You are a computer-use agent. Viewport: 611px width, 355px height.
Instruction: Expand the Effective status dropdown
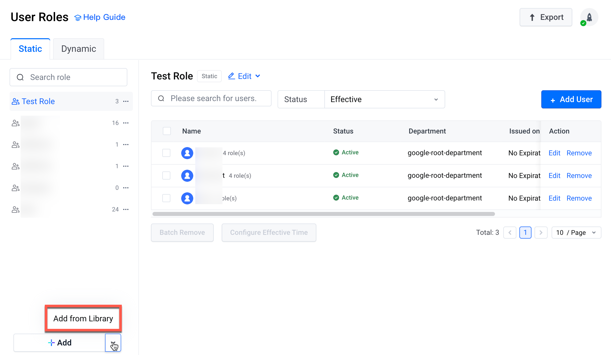click(x=385, y=99)
